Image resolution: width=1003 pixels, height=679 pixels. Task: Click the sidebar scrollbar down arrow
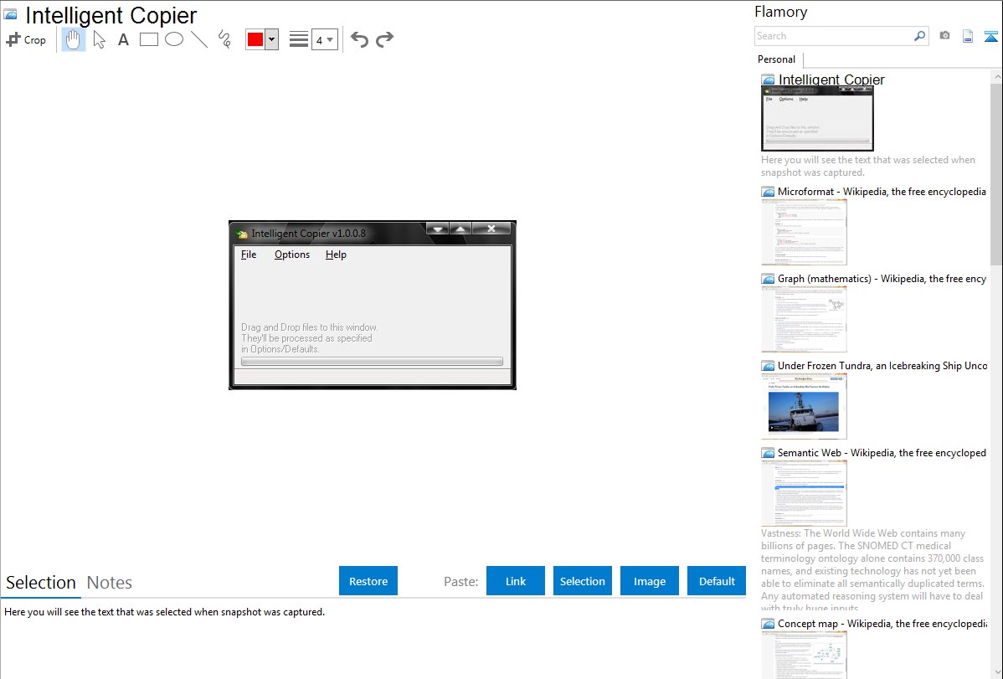click(996, 672)
